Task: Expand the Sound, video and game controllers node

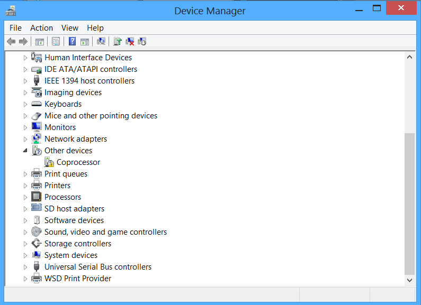Action: [x=25, y=232]
